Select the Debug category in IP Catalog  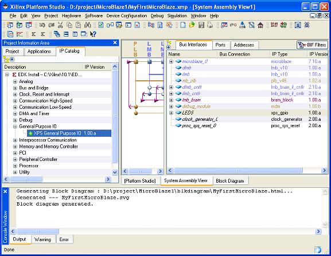pos(26,120)
